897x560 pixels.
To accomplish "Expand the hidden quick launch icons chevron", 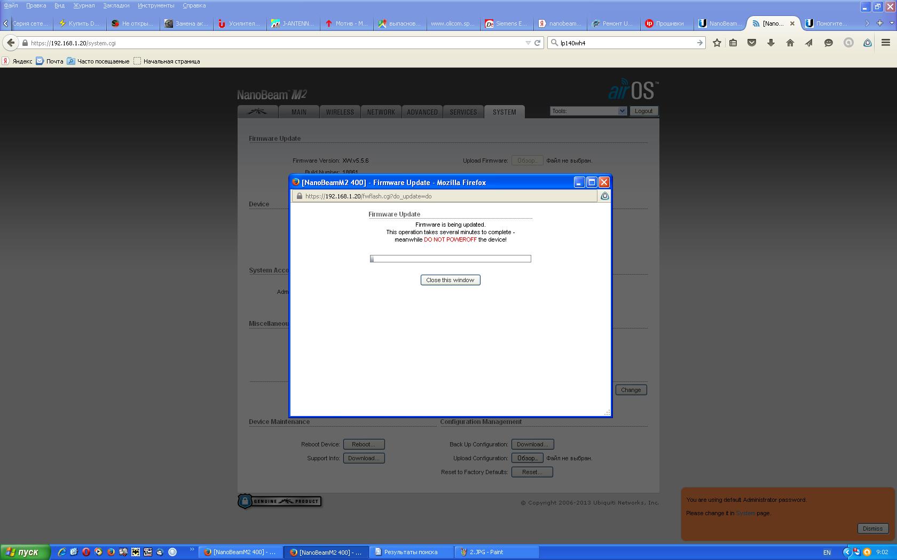I will 192,549.
